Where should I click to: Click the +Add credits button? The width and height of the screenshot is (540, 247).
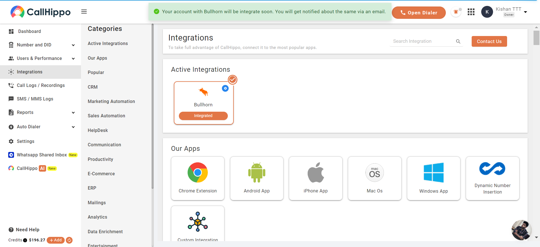(x=56, y=240)
